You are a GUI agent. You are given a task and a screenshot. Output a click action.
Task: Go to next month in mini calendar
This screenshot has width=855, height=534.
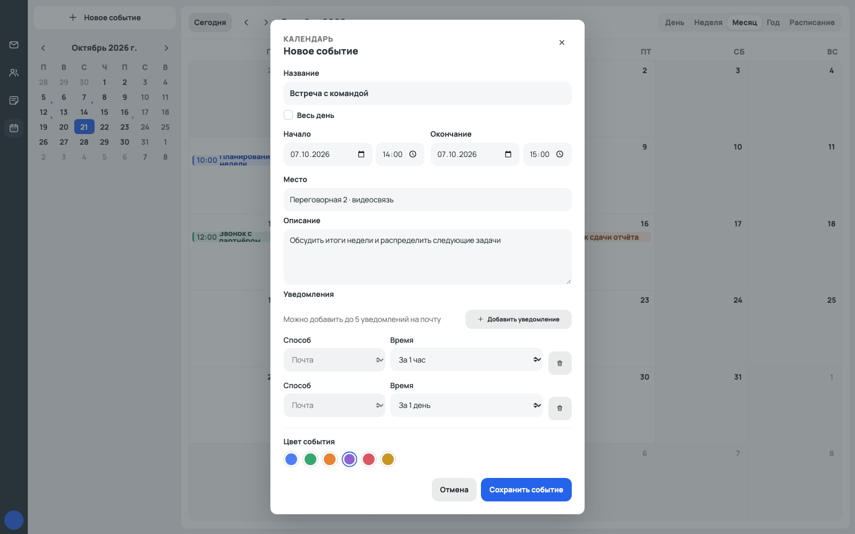(x=166, y=48)
